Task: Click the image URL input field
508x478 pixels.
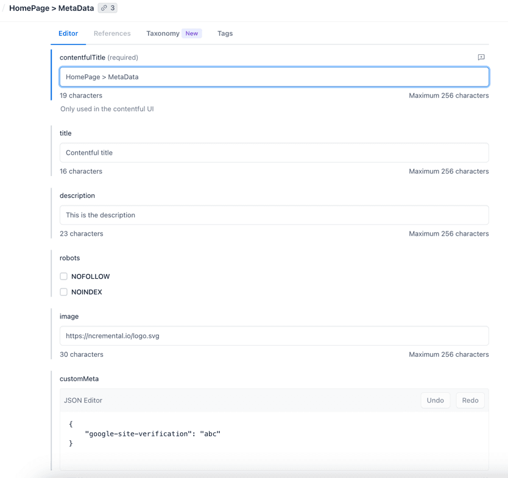Action: pyautogui.click(x=274, y=336)
